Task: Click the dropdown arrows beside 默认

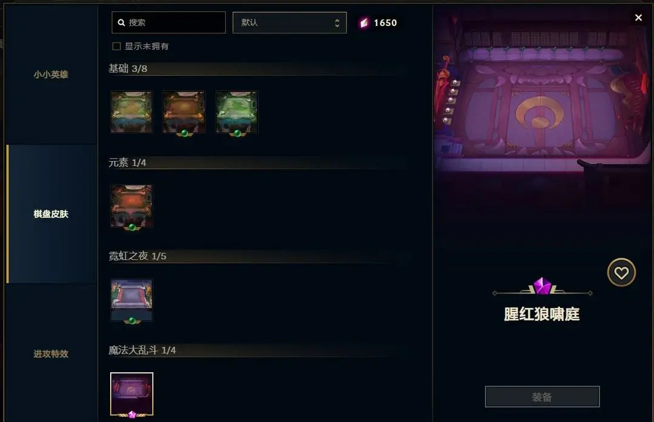Action: point(337,23)
